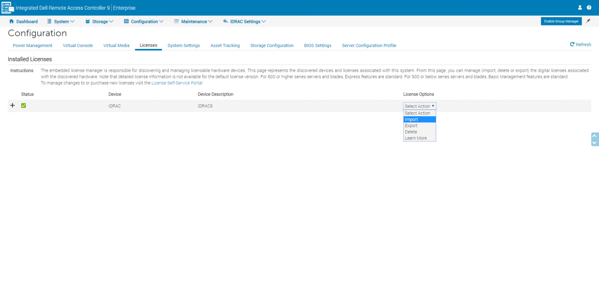Click the System menu server icon

pyautogui.click(x=49, y=21)
